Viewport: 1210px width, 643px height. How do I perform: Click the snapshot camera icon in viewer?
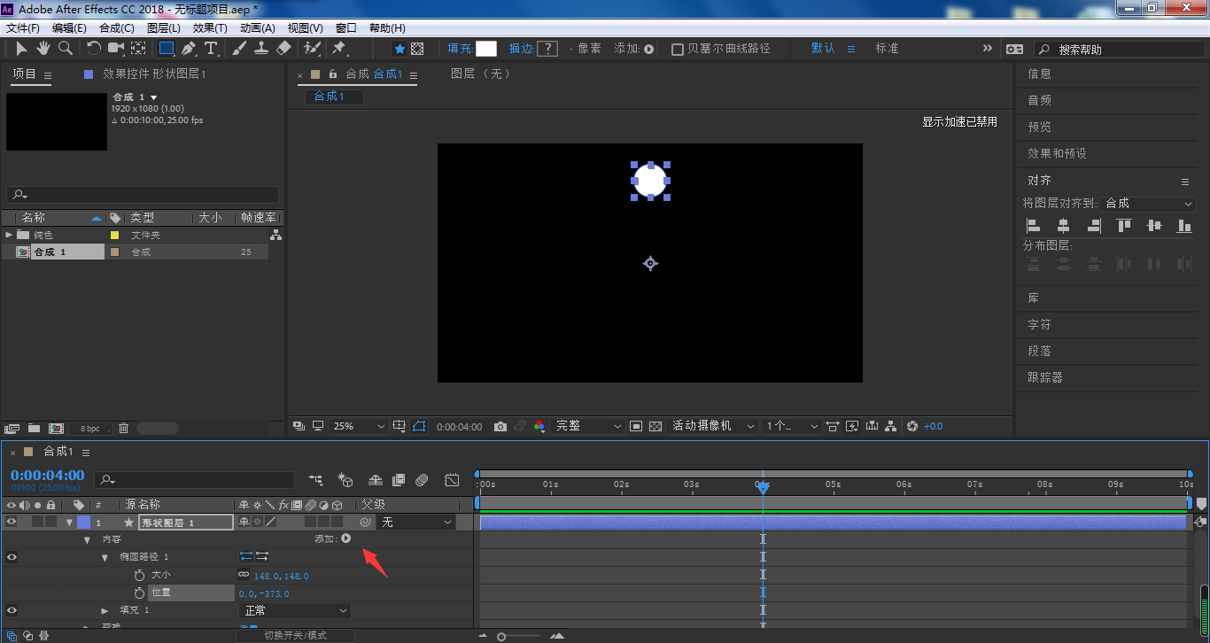(x=500, y=427)
